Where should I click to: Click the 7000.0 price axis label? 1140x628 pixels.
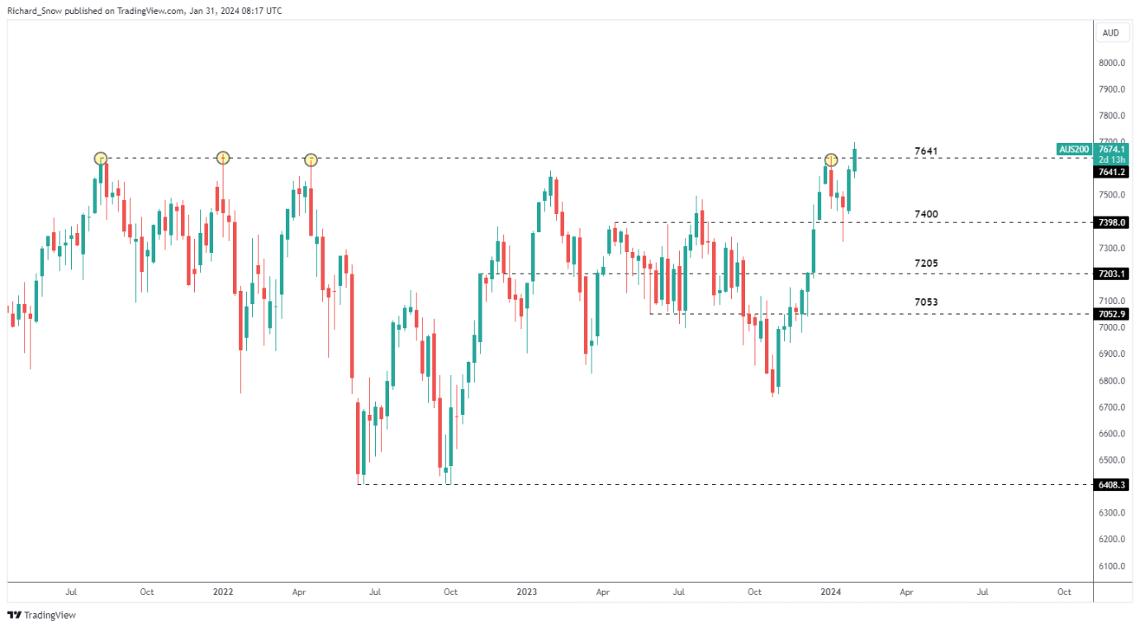(x=1110, y=328)
